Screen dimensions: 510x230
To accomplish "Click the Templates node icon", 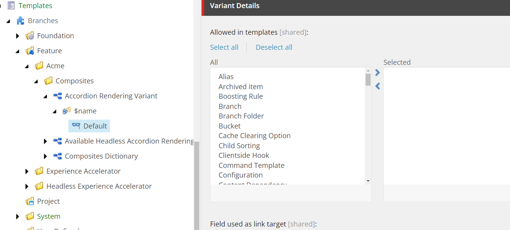I will click(11, 6).
